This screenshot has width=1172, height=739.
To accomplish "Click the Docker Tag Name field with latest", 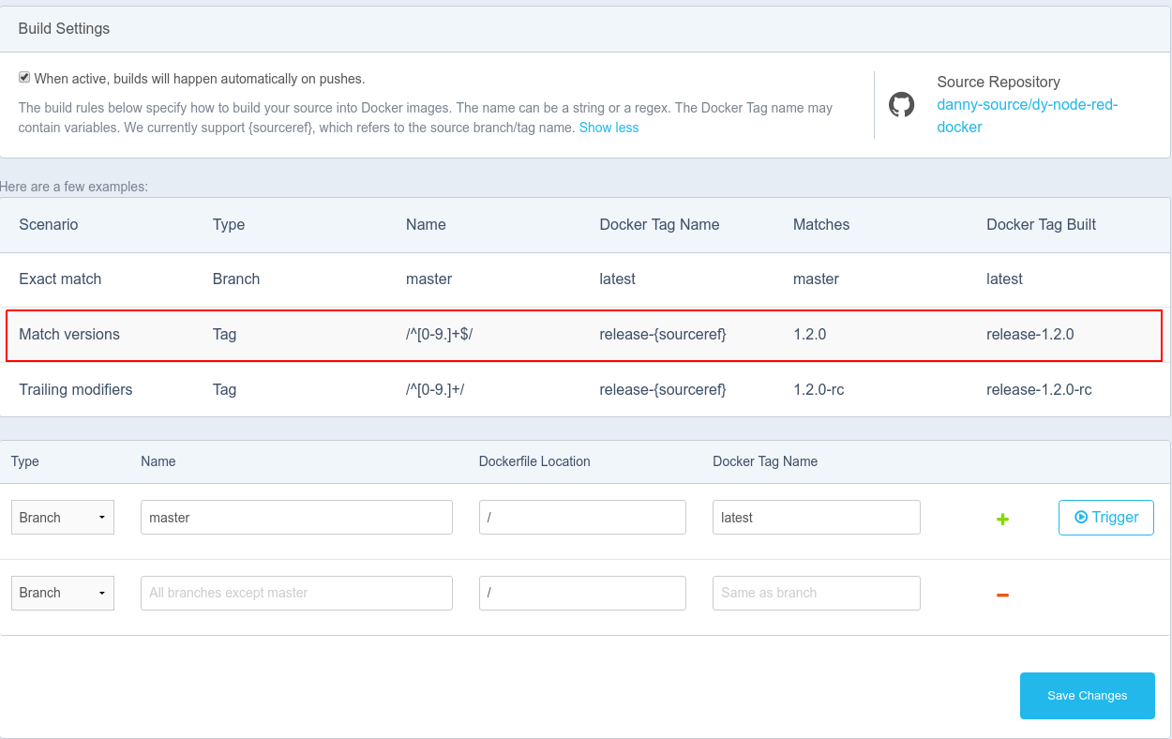I will [x=816, y=518].
